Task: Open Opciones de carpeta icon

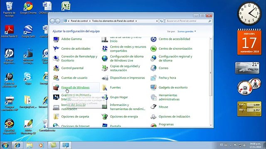Action: point(56,117)
